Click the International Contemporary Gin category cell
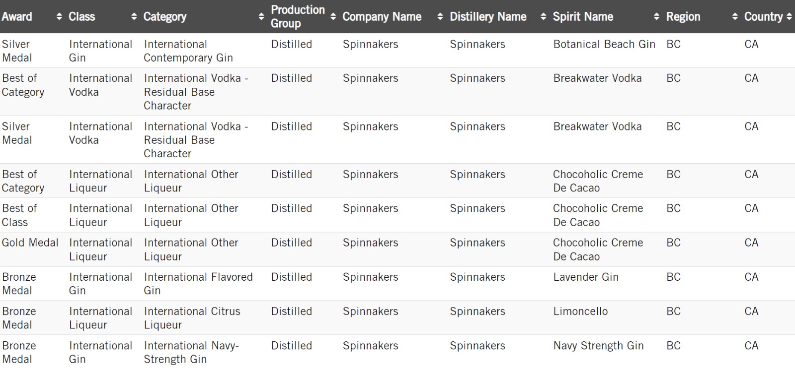The height and width of the screenshot is (371, 795). click(x=188, y=51)
